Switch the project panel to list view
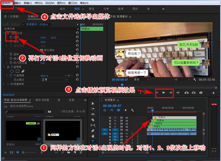This screenshot has width=221, height=161. pos(11,153)
